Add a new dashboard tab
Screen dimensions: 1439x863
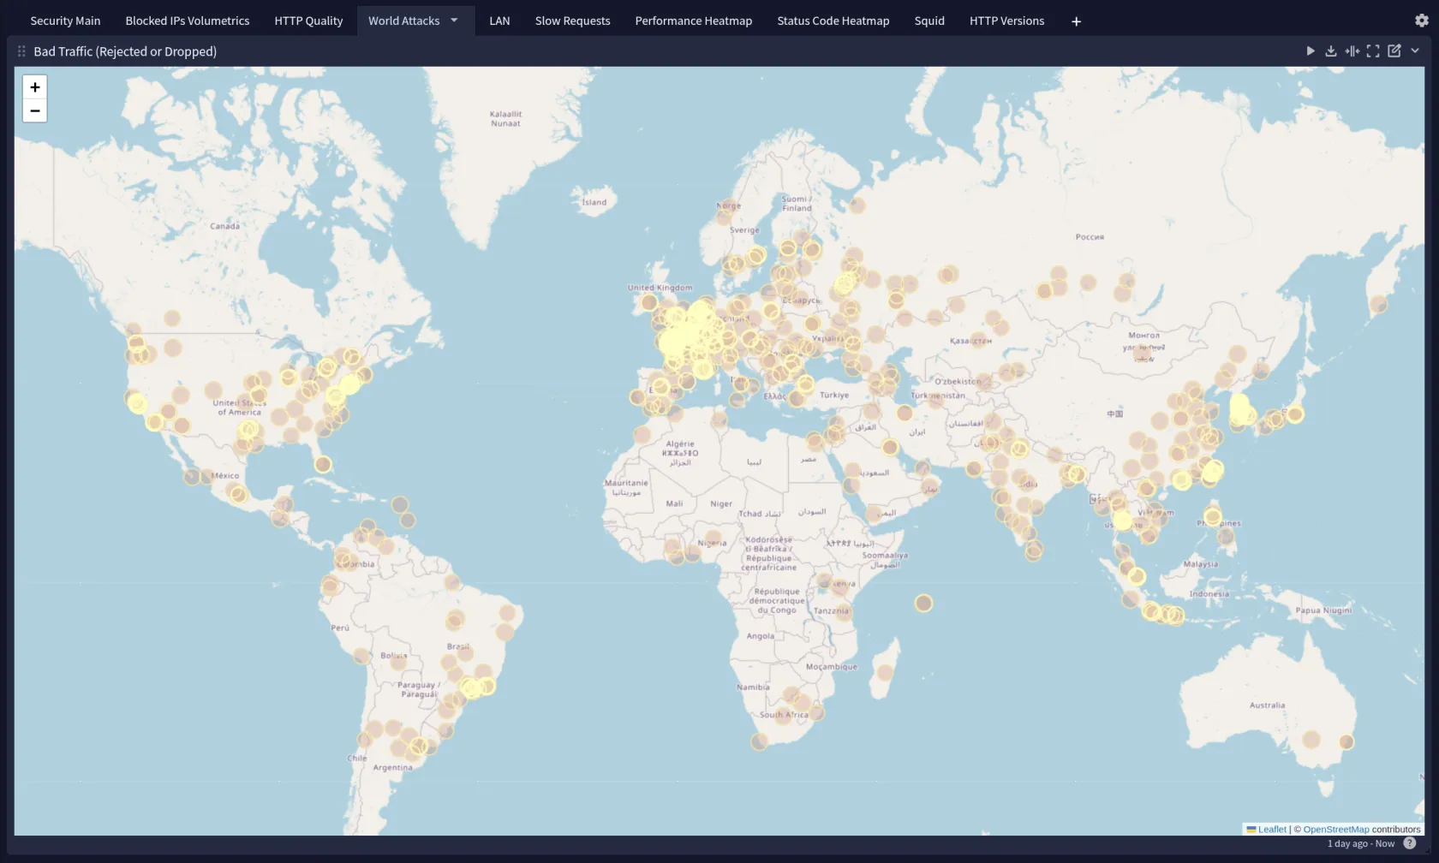click(x=1076, y=21)
